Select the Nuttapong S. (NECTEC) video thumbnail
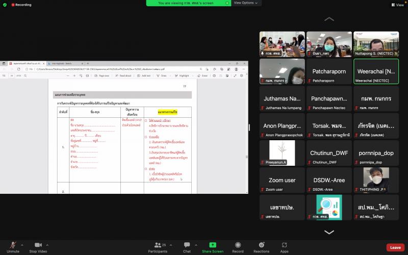408x255 pixels. click(x=376, y=44)
